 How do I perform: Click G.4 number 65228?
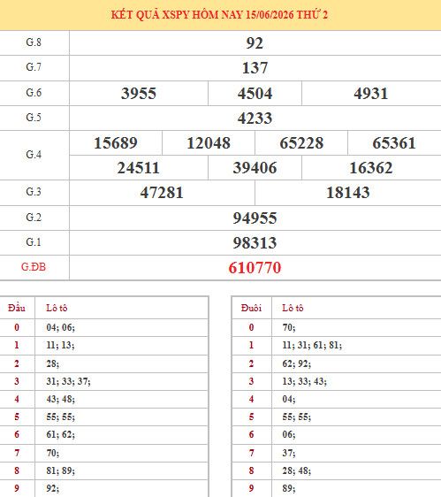(x=301, y=143)
